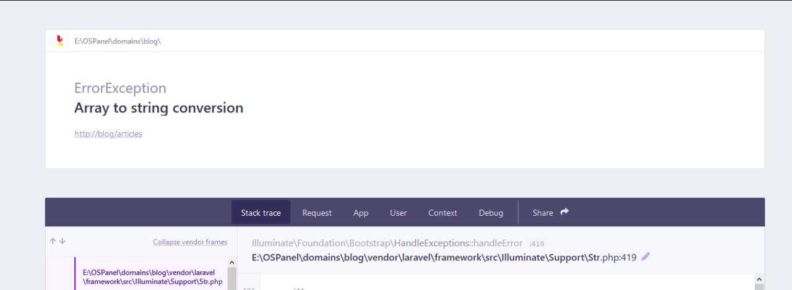Click the Ignition logo icon
This screenshot has height=290, width=792.
click(x=60, y=41)
